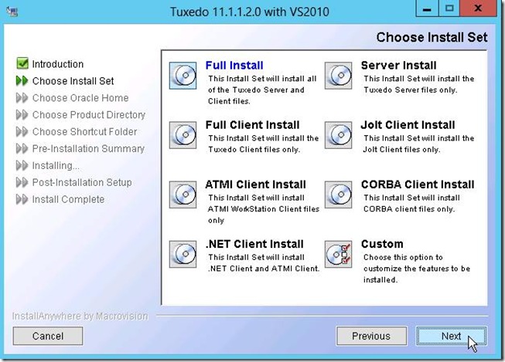Click the Install Complete step label
Image resolution: width=505 pixels, height=362 pixels.
click(x=68, y=199)
